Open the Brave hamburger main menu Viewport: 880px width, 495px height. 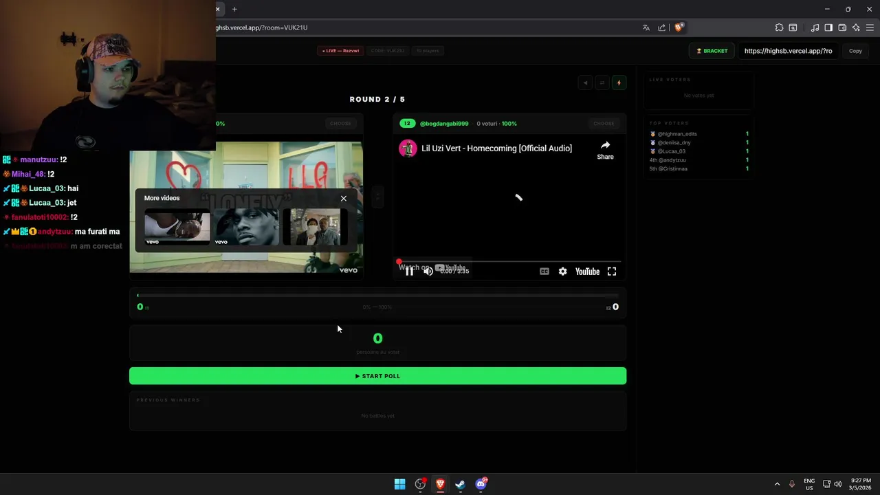click(870, 27)
